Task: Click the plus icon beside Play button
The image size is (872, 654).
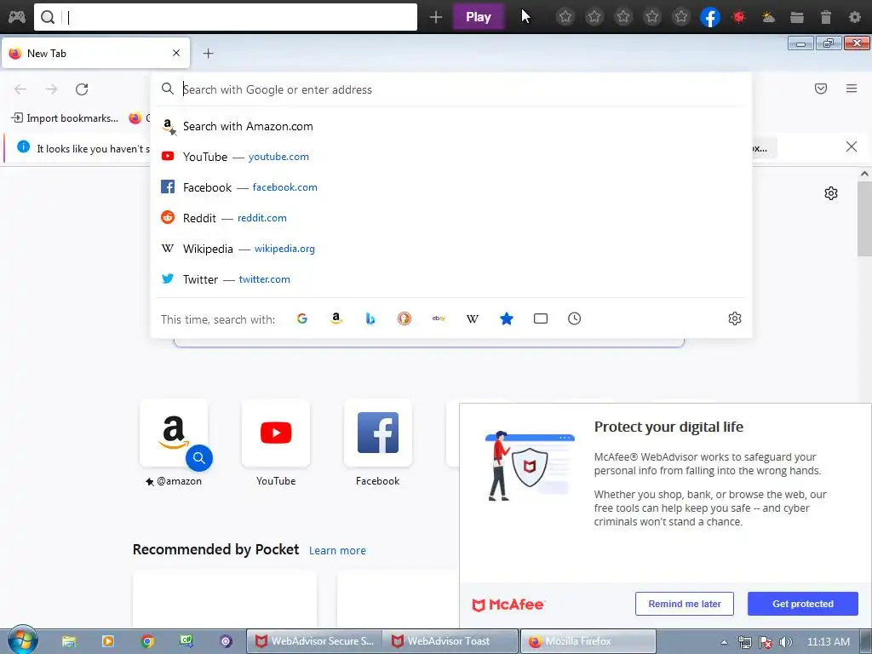Action: coord(436,17)
